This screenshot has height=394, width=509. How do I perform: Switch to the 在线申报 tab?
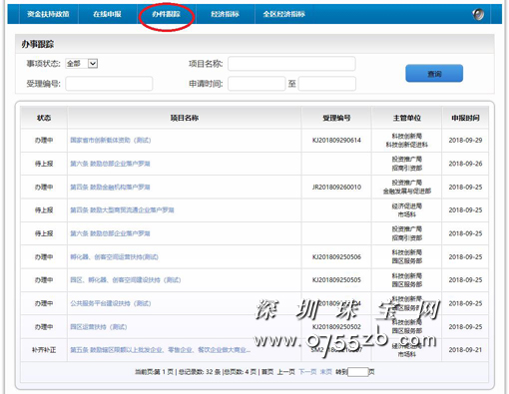tap(107, 14)
